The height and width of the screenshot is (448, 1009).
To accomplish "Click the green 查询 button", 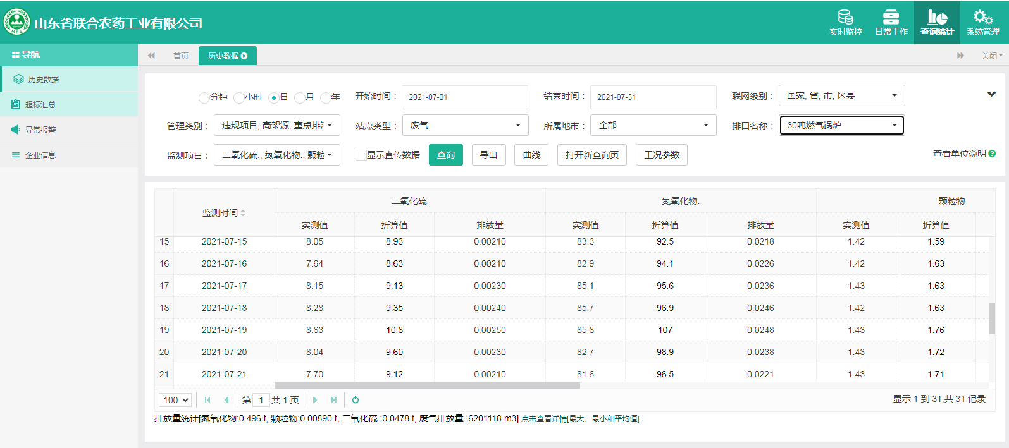I will tap(445, 155).
